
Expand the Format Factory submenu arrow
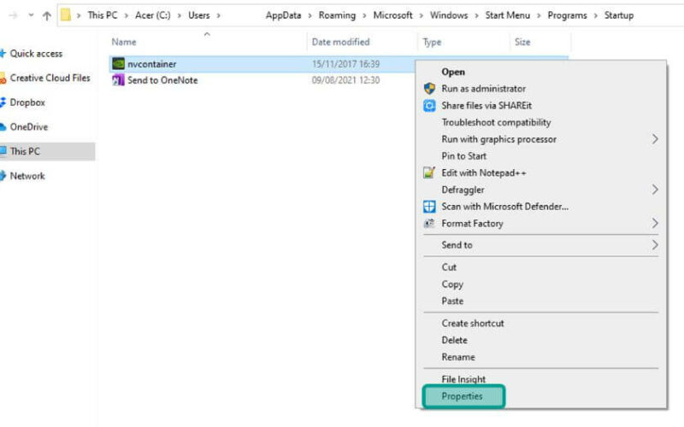coord(655,223)
